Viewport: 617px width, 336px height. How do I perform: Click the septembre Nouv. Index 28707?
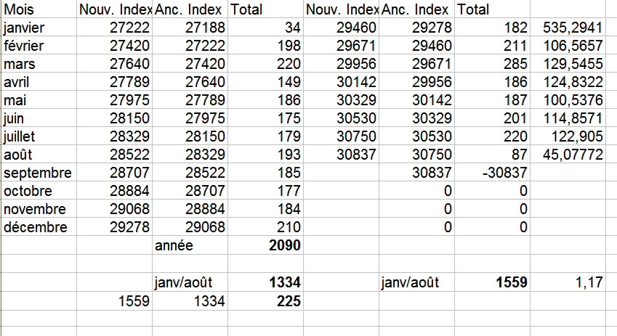pos(115,172)
